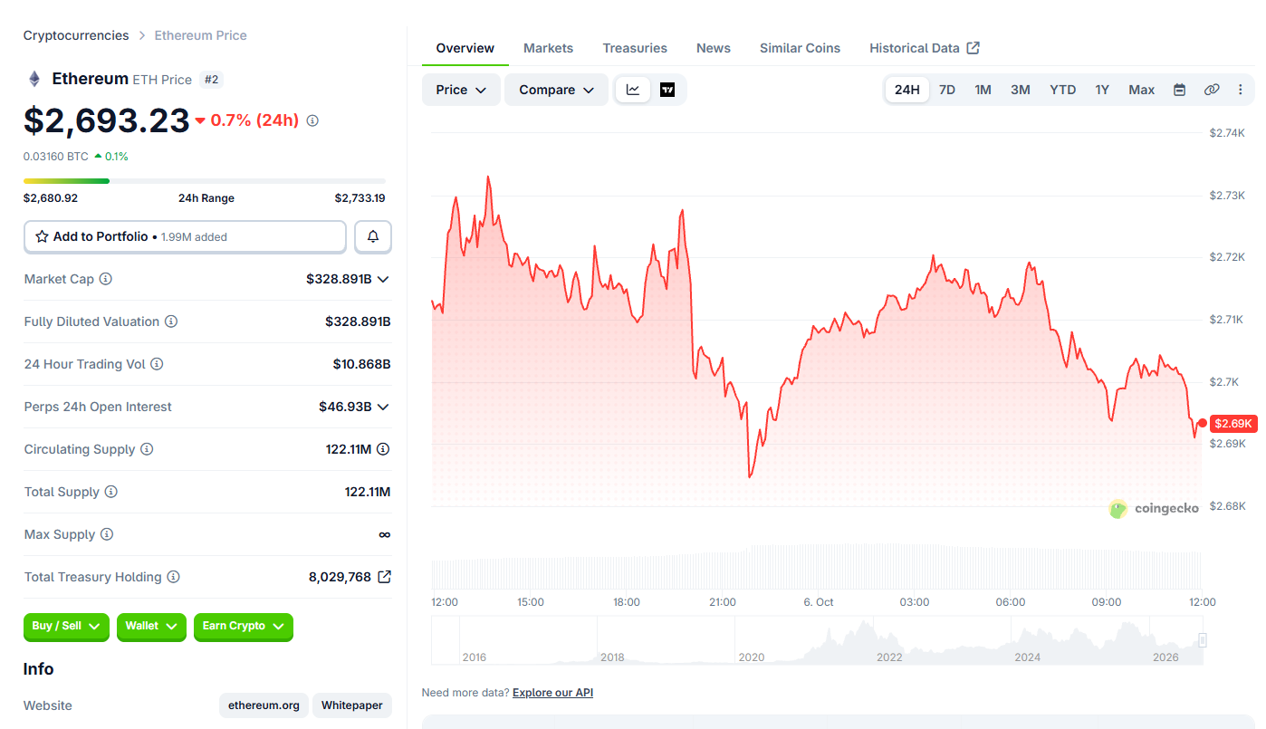Set chart range to YTD
Viewport: 1266px width, 729px height.
(1063, 90)
